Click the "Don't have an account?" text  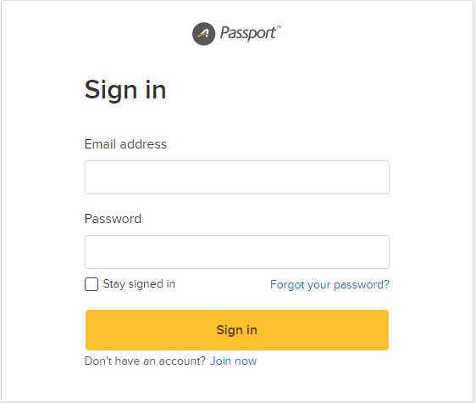coord(146,361)
